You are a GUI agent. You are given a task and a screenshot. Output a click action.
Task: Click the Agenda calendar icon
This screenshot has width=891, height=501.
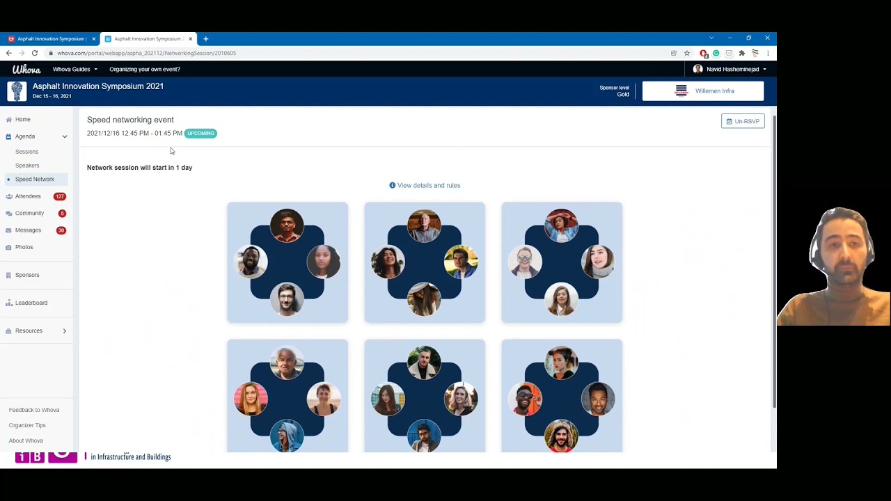8,136
